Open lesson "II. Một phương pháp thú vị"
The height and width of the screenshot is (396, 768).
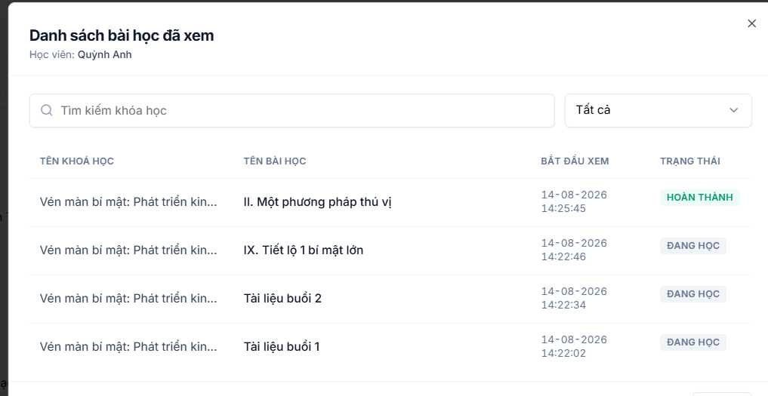[317, 201]
